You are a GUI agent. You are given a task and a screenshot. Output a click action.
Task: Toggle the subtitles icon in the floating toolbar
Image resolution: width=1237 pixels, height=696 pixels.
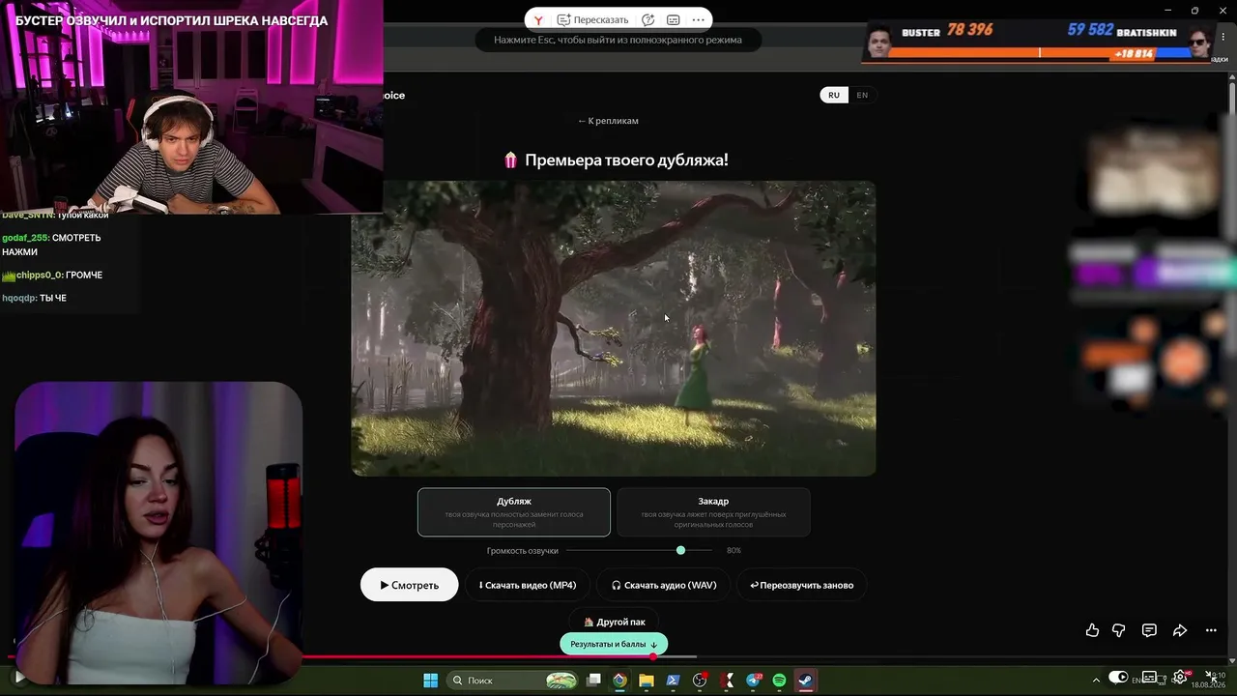674,19
